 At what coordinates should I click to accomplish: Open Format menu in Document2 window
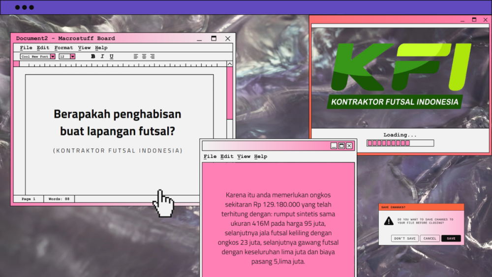[x=63, y=48]
